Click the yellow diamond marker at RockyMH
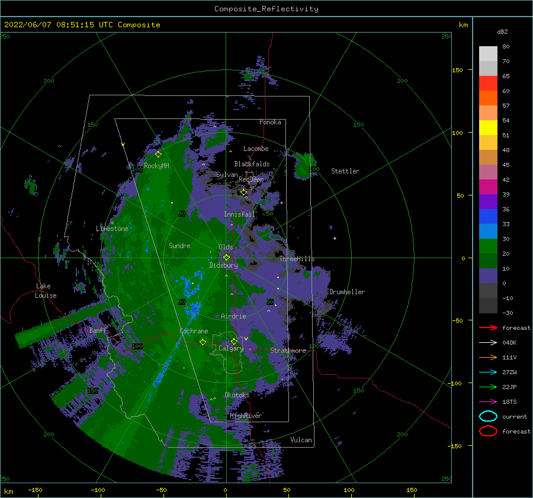This screenshot has width=533, height=498. click(158, 155)
